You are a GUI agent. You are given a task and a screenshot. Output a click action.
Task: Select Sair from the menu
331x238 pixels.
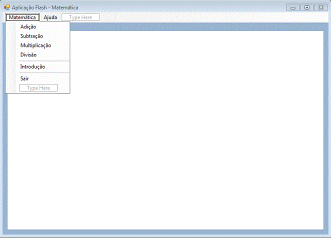[38, 78]
